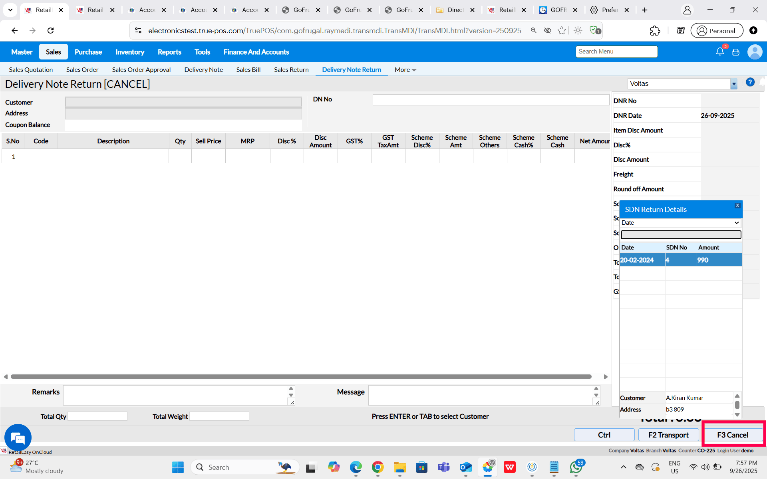This screenshot has width=767, height=479.
Task: Click the Search Menu field
Action: tap(616, 51)
